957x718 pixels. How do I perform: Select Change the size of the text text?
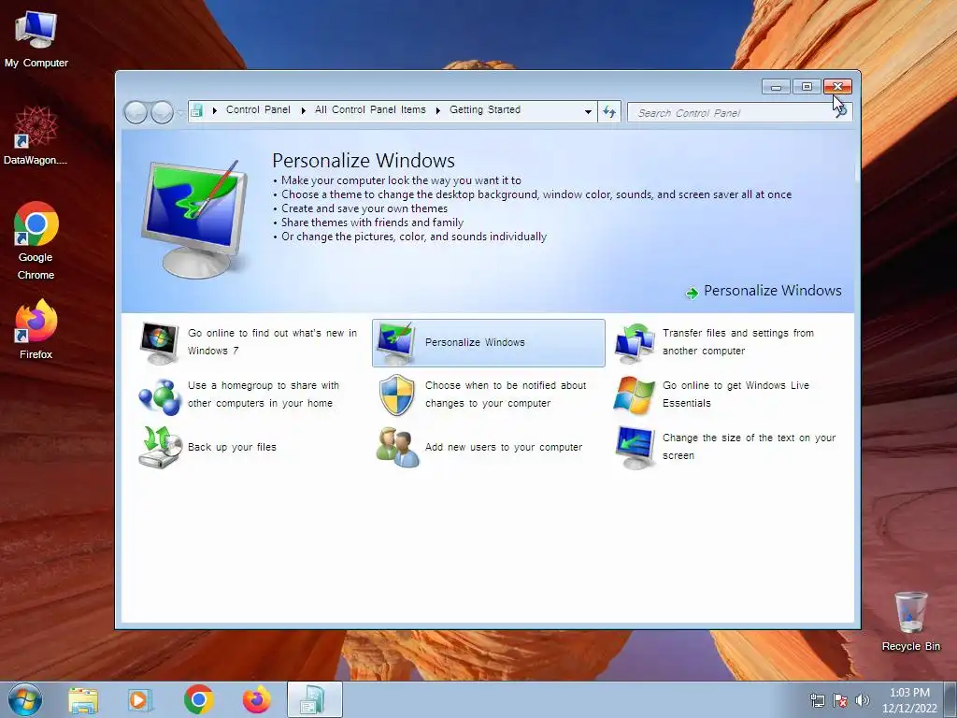(x=749, y=446)
